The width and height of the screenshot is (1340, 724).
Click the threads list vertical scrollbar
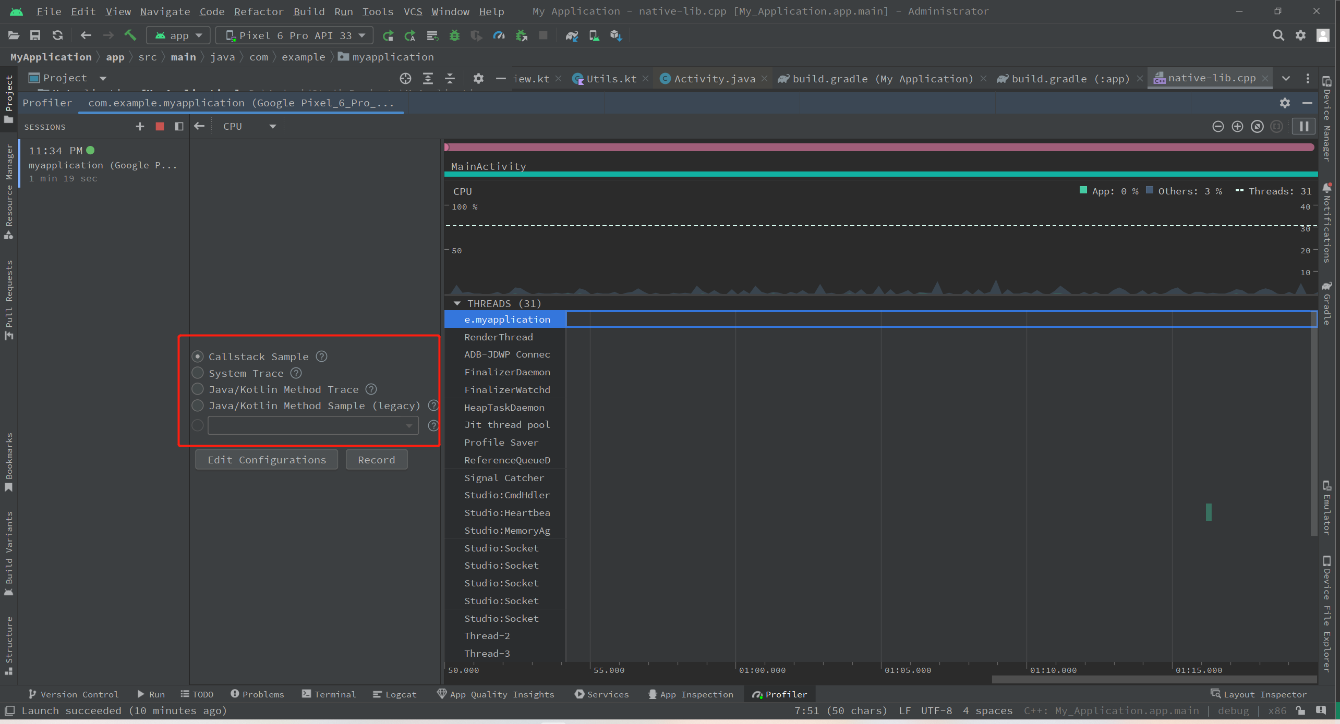(x=1313, y=422)
